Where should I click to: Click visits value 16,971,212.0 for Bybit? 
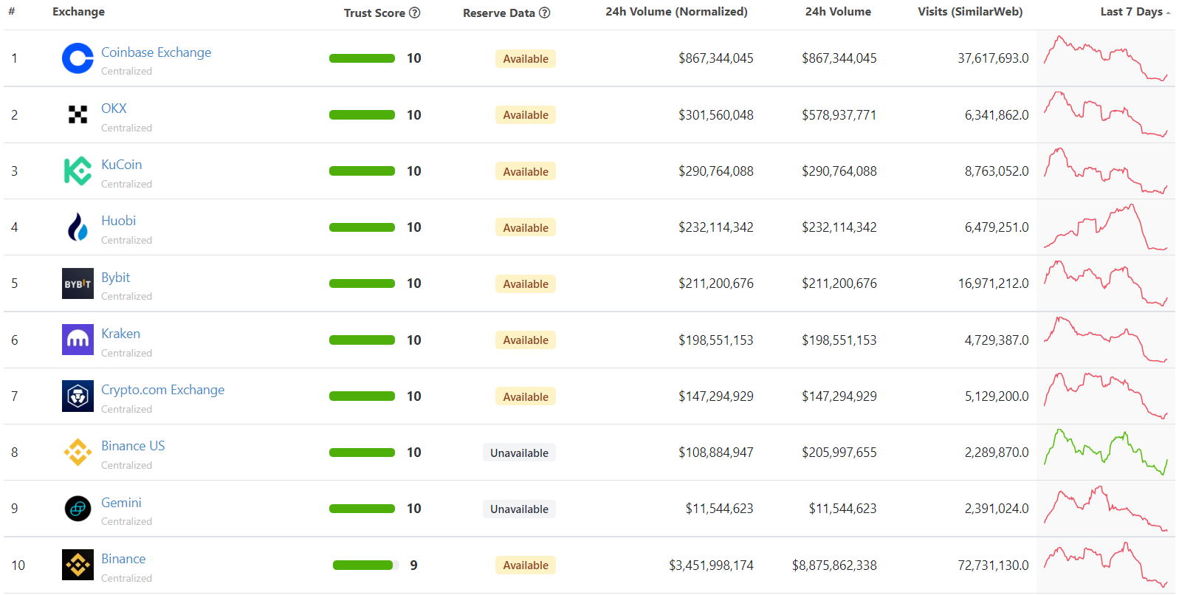pos(993,283)
